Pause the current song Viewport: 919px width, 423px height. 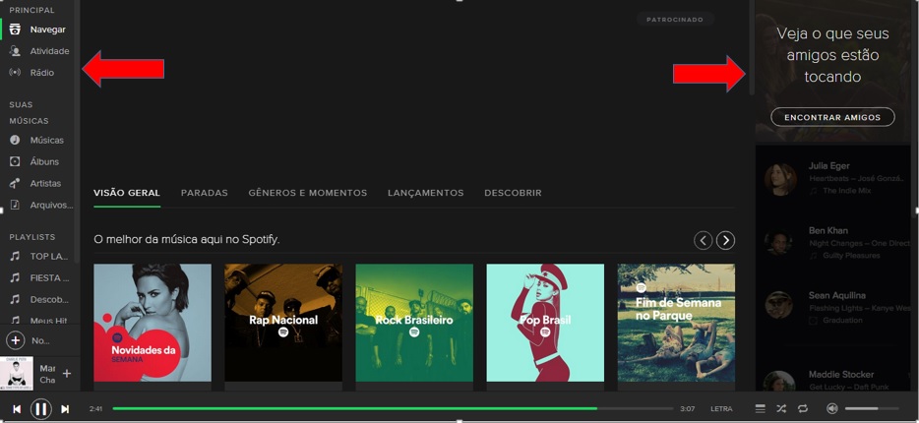[41, 409]
